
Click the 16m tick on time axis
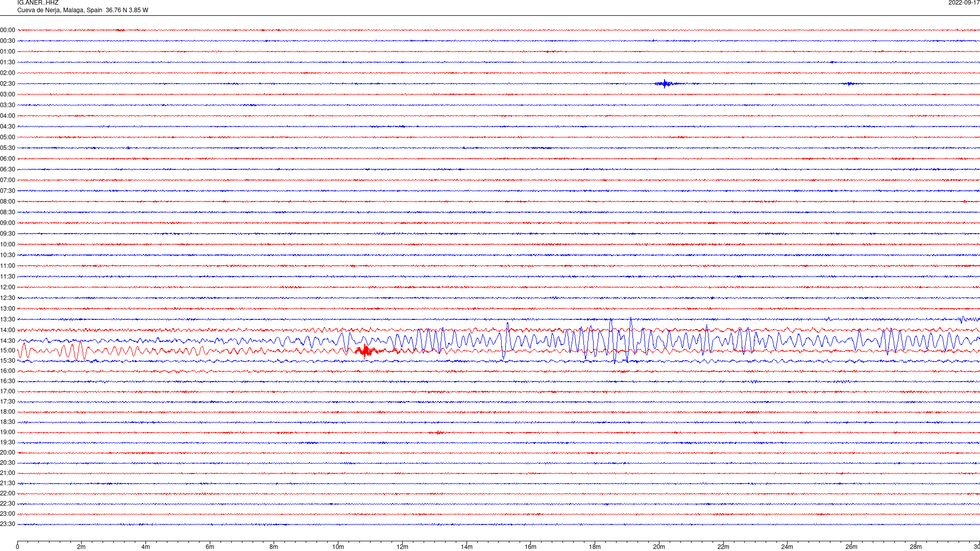click(530, 547)
